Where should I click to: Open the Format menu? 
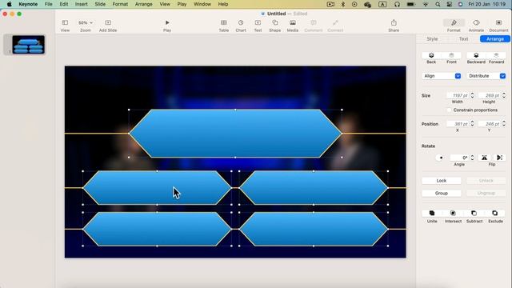pos(120,4)
